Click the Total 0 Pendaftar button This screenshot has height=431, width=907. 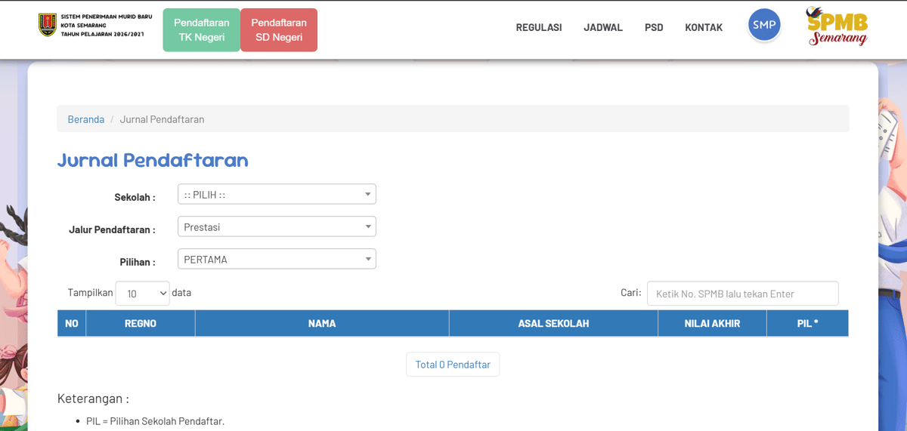coord(453,365)
